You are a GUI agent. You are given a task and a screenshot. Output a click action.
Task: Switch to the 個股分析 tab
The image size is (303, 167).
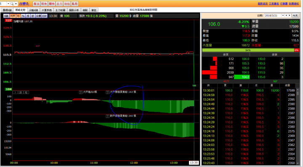pos(74,10)
